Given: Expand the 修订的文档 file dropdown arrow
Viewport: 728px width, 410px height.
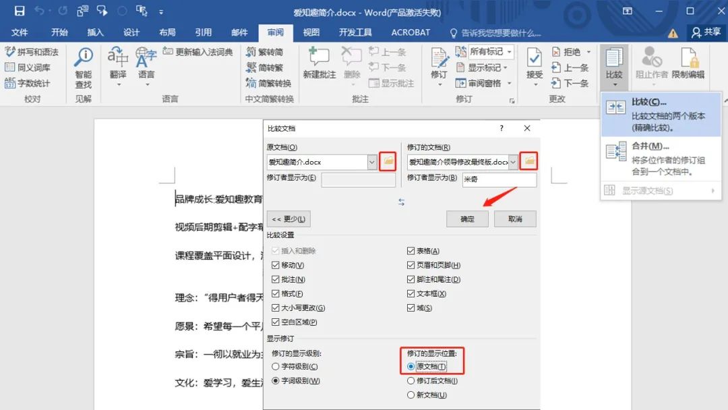Looking at the screenshot, I should 513,162.
